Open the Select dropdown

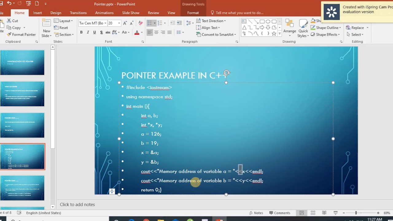[355, 34]
